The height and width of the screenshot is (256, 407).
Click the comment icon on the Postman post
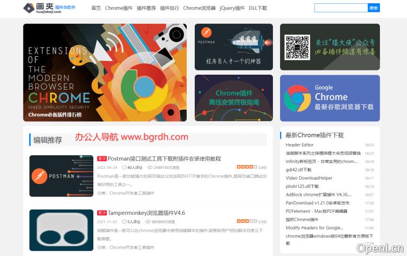(124, 168)
